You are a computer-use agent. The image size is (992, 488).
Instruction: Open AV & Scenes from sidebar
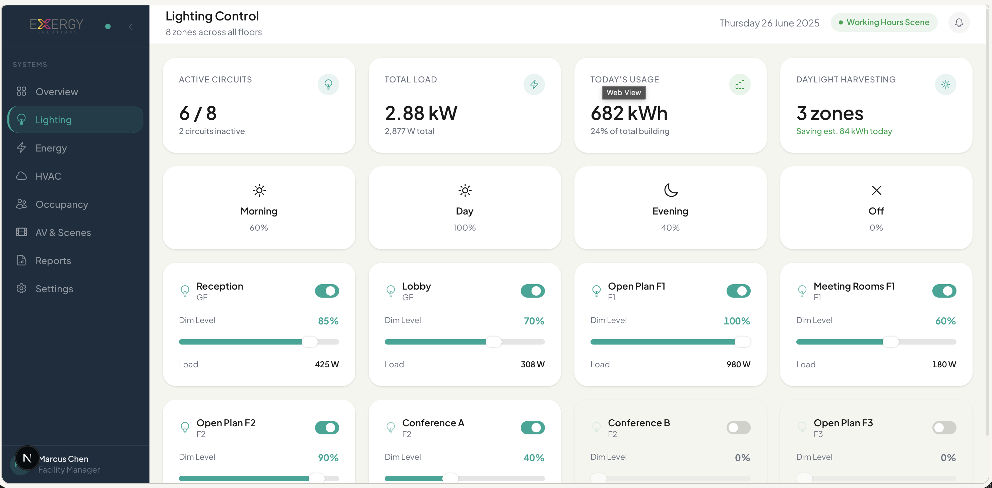pyautogui.click(x=75, y=232)
